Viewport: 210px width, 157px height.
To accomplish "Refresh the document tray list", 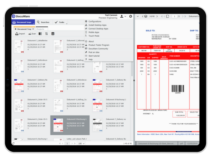I will coord(13,143).
